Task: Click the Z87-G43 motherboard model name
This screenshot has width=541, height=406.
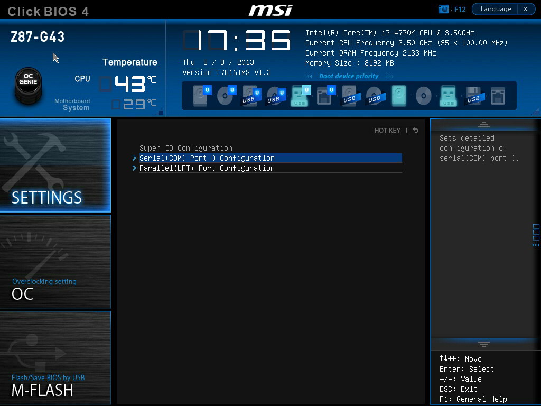Action: click(x=38, y=36)
